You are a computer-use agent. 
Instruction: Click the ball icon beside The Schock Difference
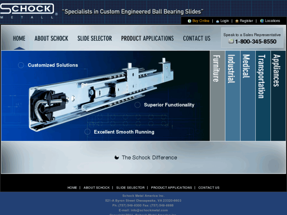pyautogui.click(x=116, y=157)
